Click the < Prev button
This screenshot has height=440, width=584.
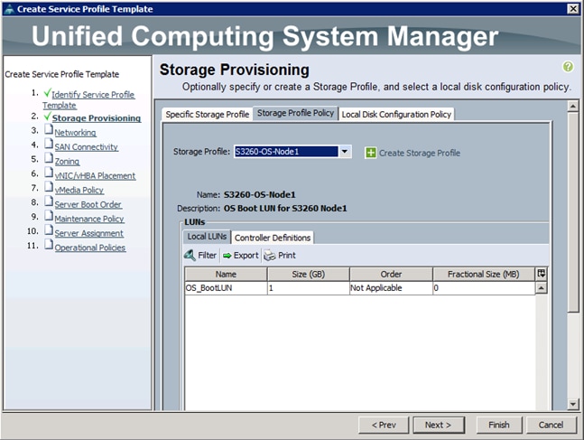(384, 425)
